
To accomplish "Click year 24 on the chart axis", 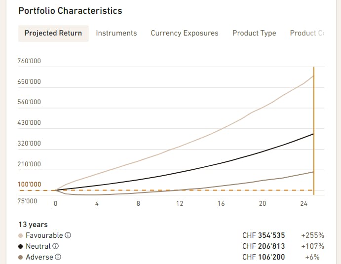I will pyautogui.click(x=304, y=203).
